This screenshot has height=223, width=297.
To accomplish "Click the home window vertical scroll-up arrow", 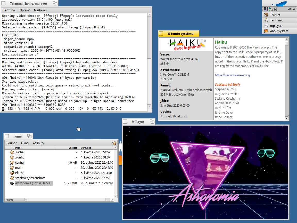I will click(116, 148).
